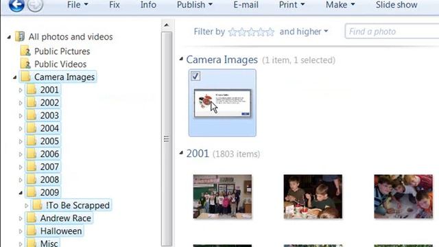Select 'Public Pictures' label in tree
Screen dimensions: 439x247
click(x=62, y=51)
